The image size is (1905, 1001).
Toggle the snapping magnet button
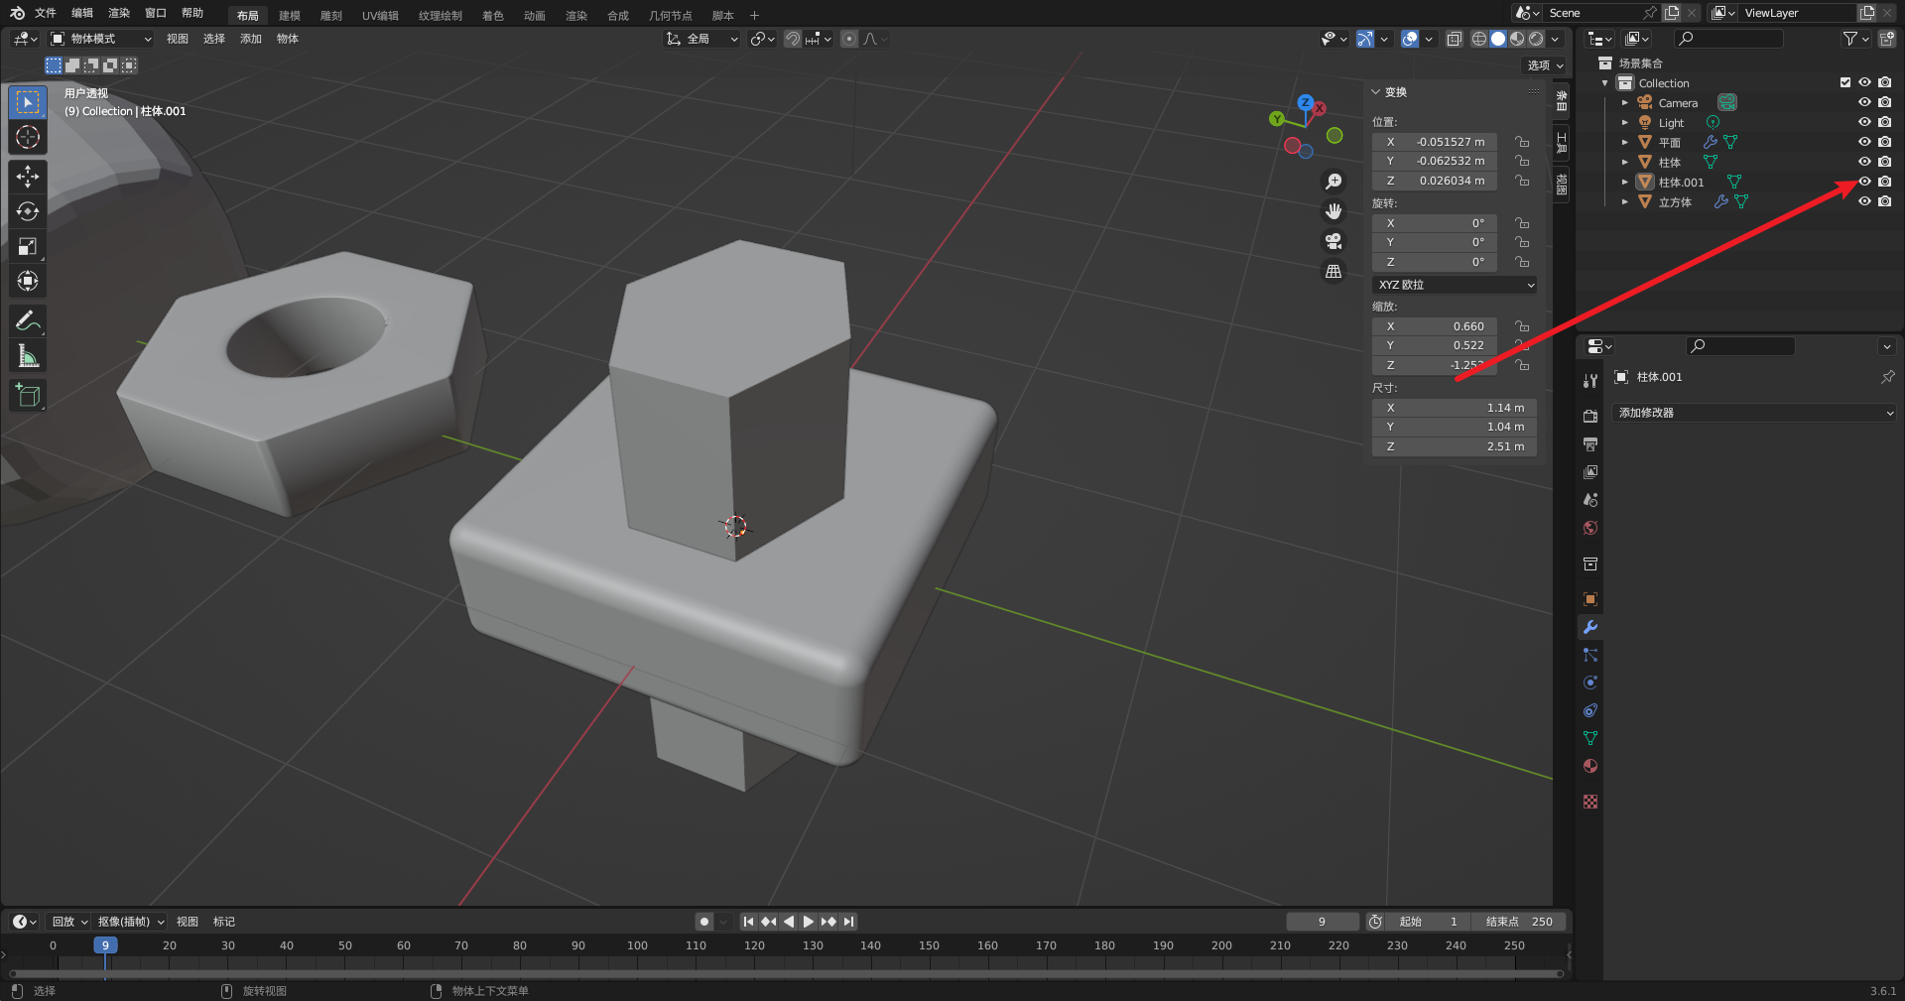coord(793,39)
